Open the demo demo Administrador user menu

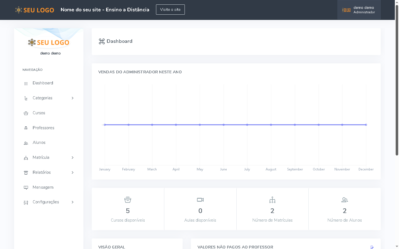point(359,10)
